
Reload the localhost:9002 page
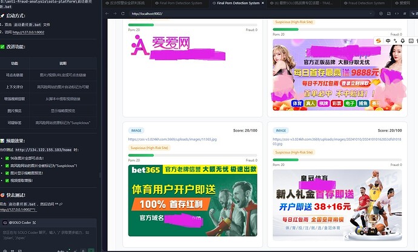[x=122, y=13]
